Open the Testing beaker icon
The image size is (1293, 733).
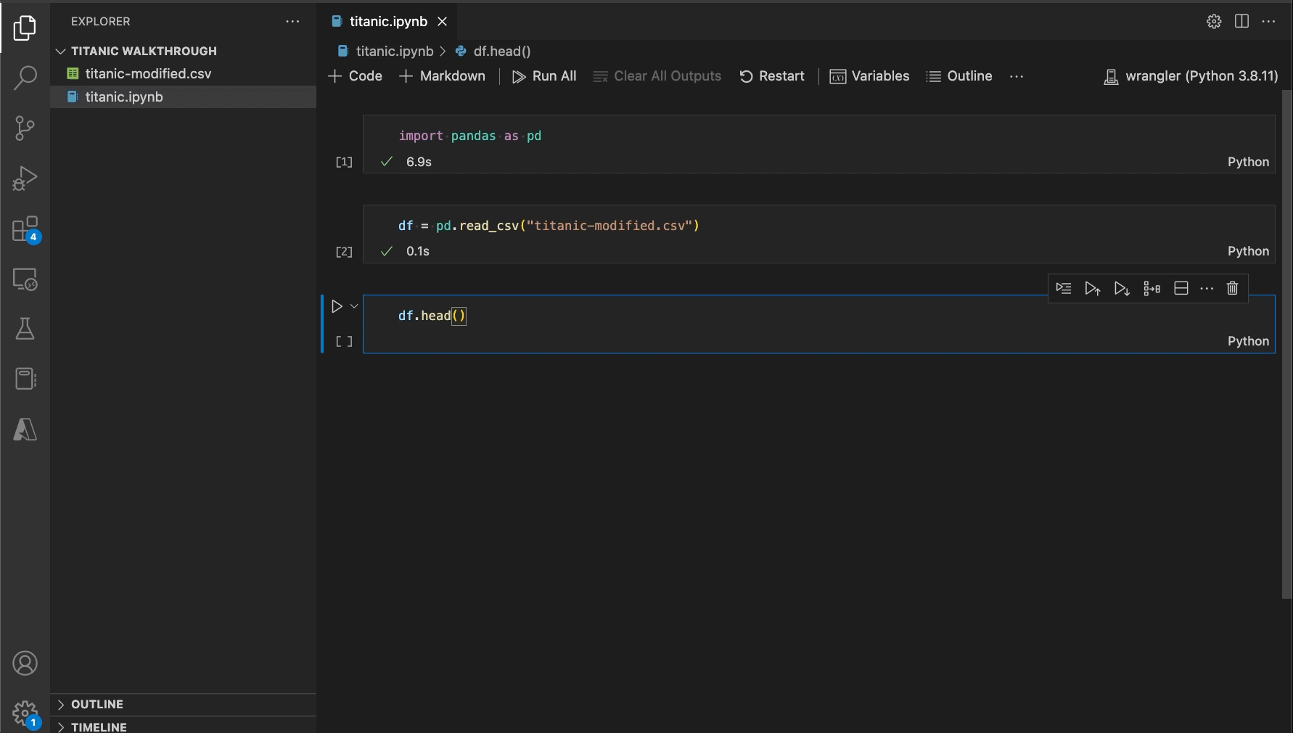pos(25,329)
